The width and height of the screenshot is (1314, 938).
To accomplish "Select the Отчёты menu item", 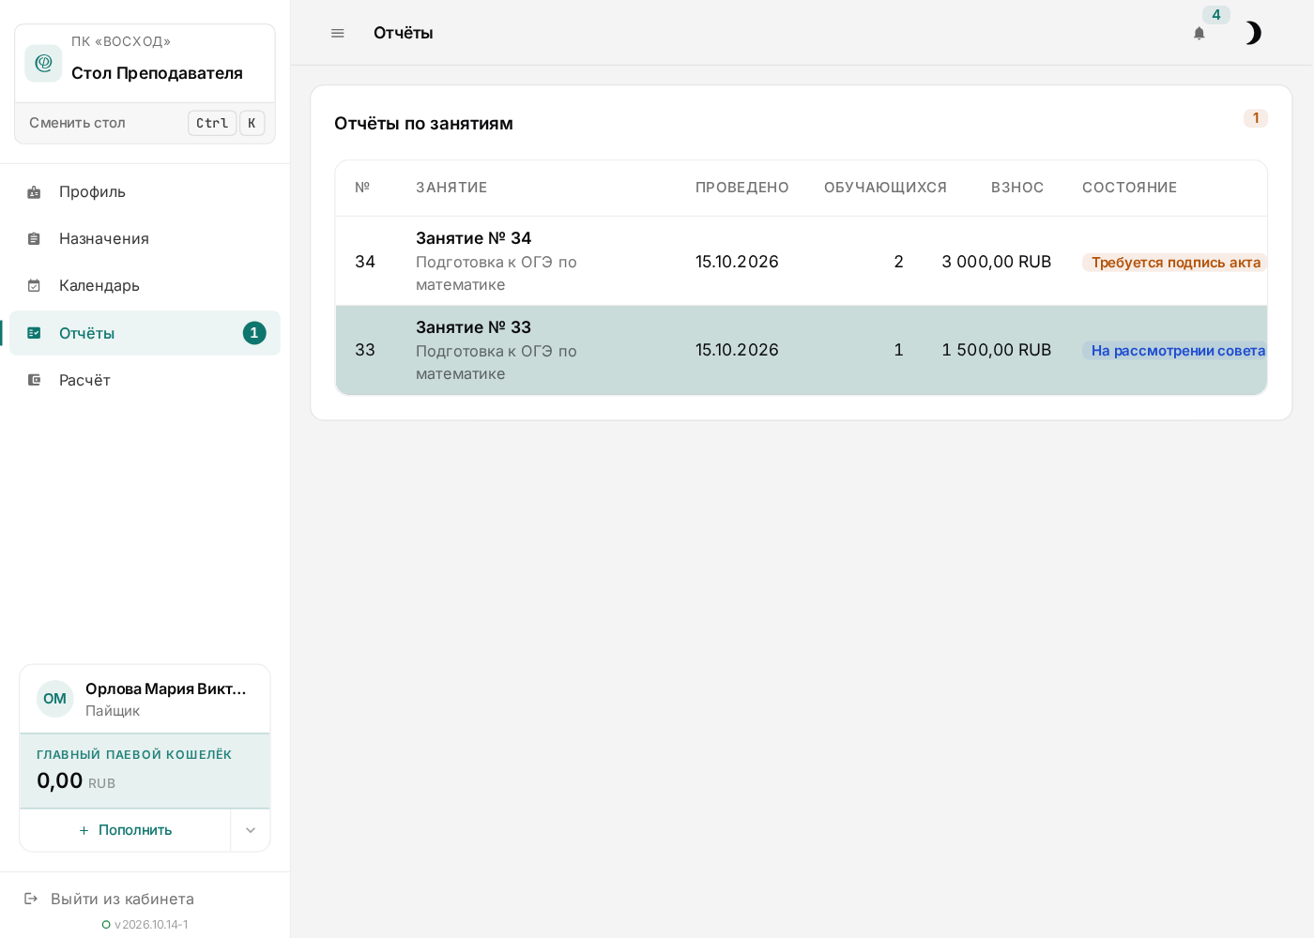I will (145, 333).
